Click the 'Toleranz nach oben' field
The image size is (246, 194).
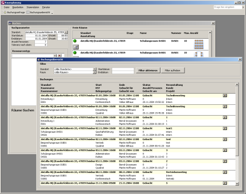(41, 45)
